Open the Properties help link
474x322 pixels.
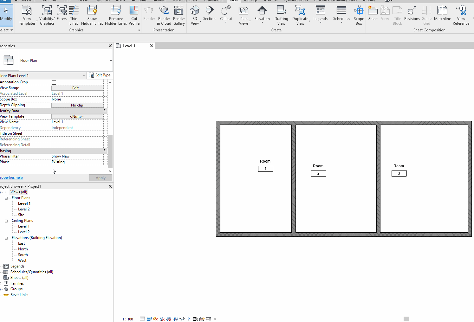coord(11,177)
